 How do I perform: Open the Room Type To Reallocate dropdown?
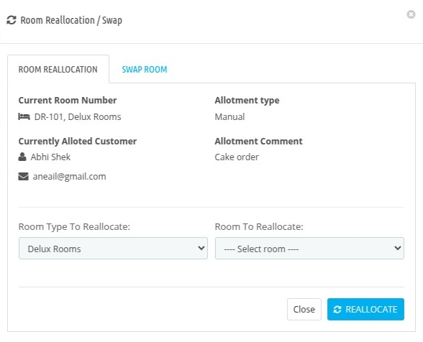[113, 248]
